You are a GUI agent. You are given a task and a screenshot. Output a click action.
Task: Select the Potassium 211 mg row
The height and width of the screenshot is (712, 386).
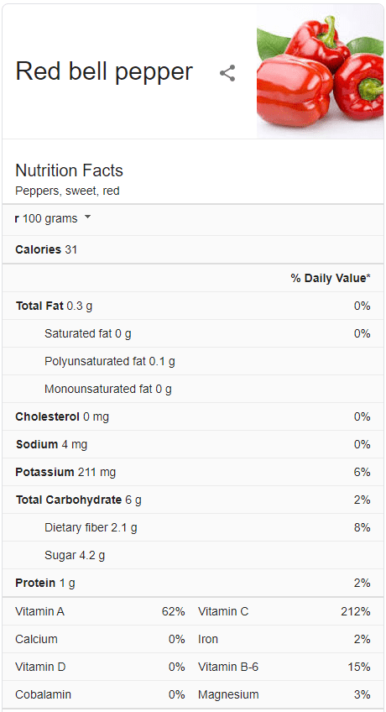point(193,472)
